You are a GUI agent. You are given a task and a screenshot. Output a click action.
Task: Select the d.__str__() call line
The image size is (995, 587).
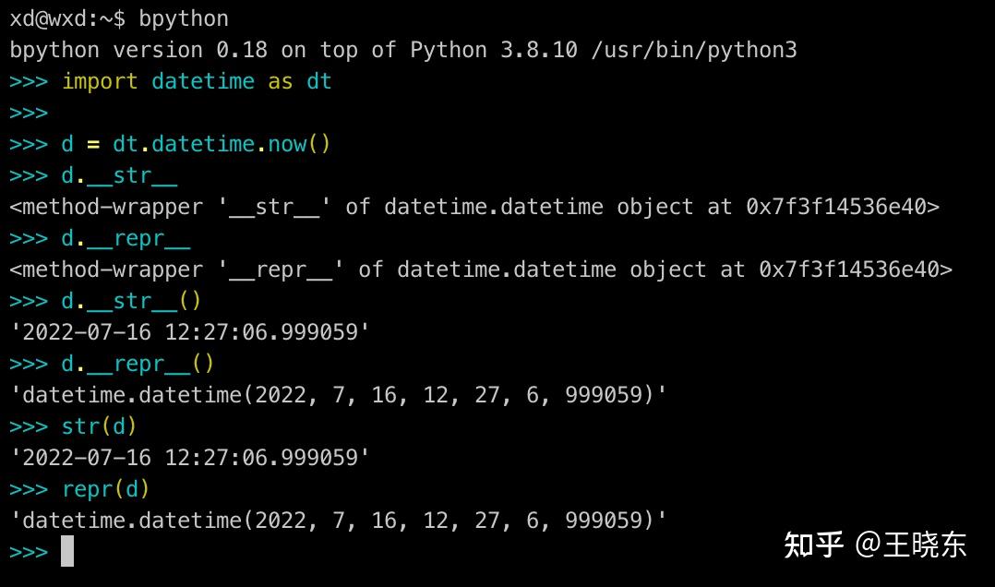129,300
